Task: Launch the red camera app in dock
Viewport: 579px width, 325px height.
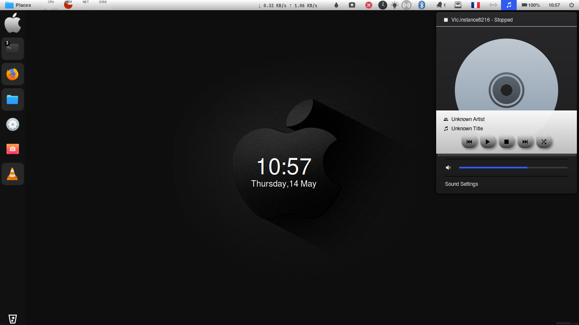Action: pos(13,149)
